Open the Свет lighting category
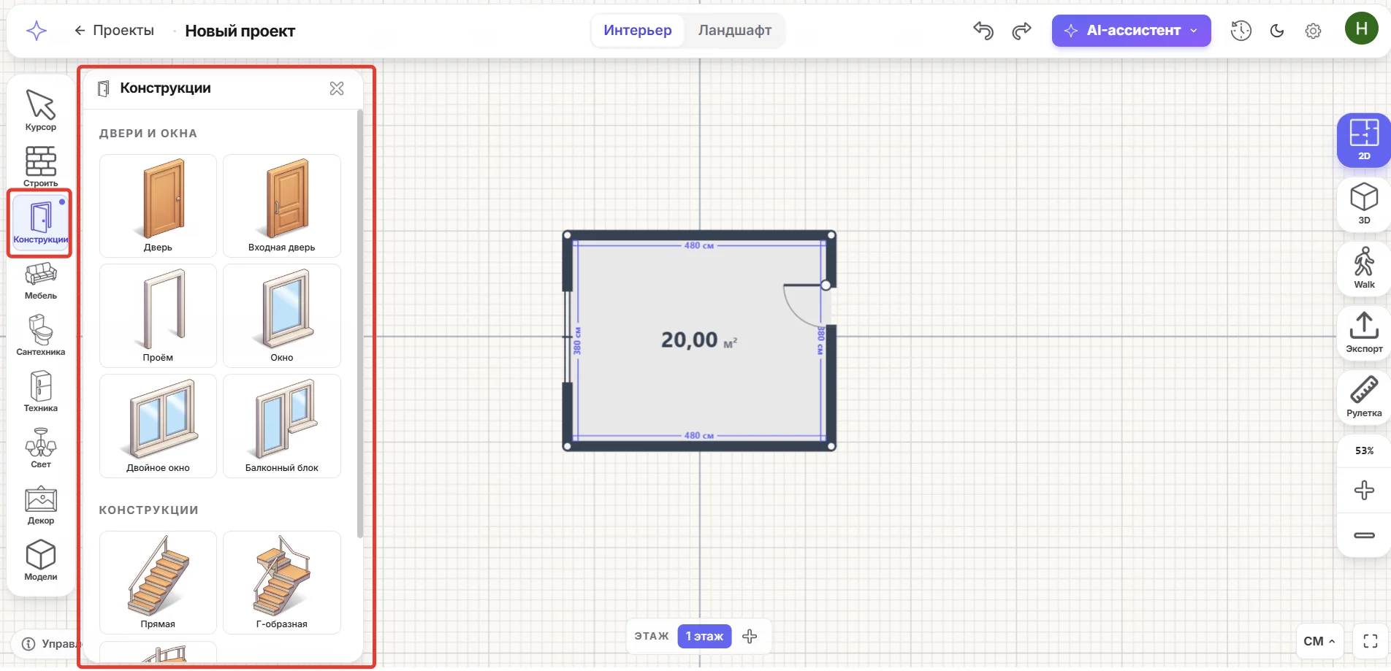Viewport: 1391px width, 671px height. 41,448
